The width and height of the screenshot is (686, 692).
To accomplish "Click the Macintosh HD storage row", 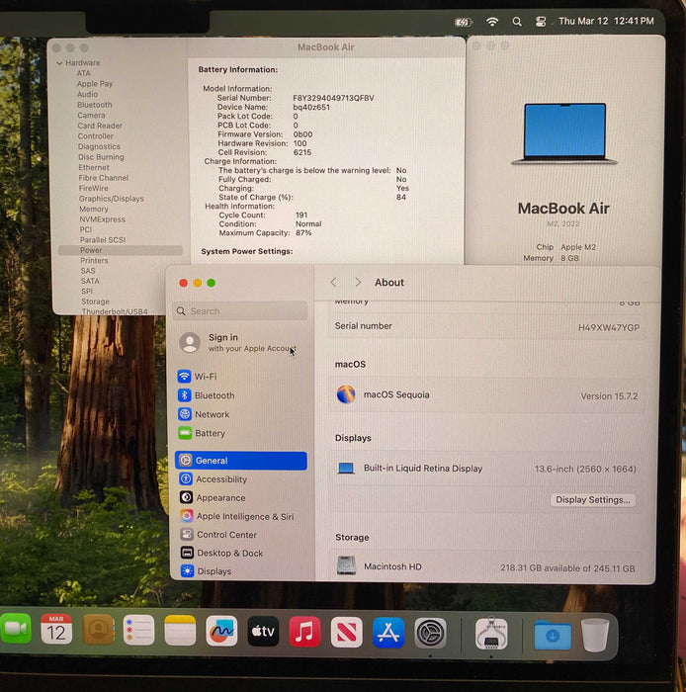I will tap(486, 567).
